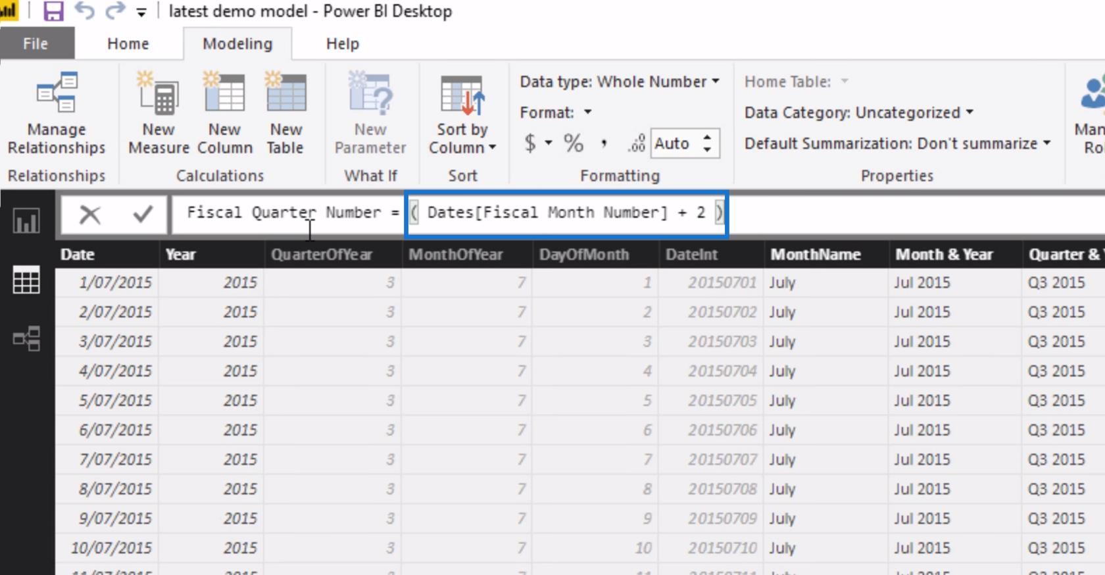Open the File menu

point(36,43)
